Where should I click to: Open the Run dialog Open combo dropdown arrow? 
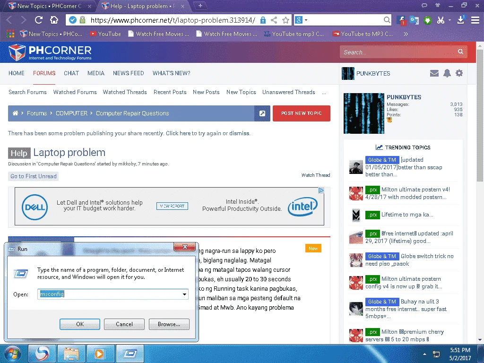click(x=184, y=294)
